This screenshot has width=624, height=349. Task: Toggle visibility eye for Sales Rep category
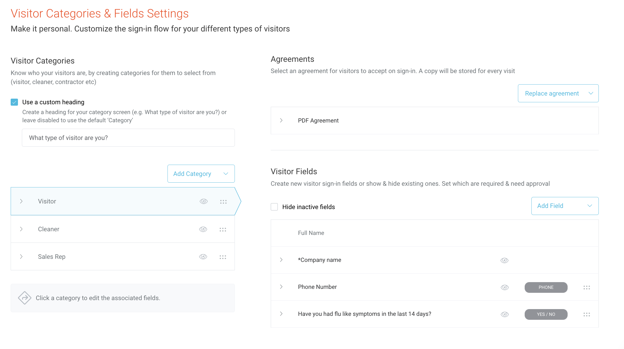click(203, 257)
